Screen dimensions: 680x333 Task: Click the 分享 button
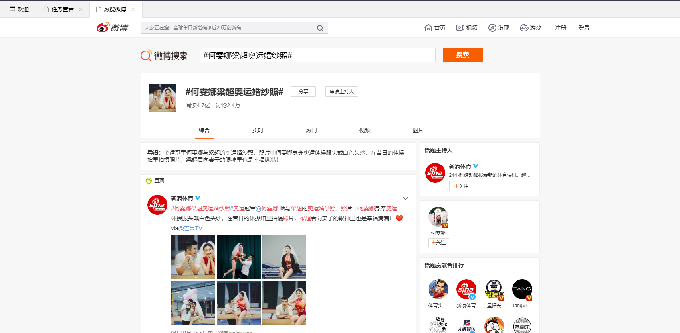point(303,92)
